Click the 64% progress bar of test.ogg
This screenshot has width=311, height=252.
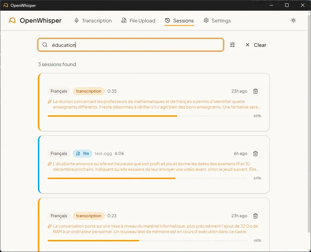pyautogui.click(x=147, y=178)
